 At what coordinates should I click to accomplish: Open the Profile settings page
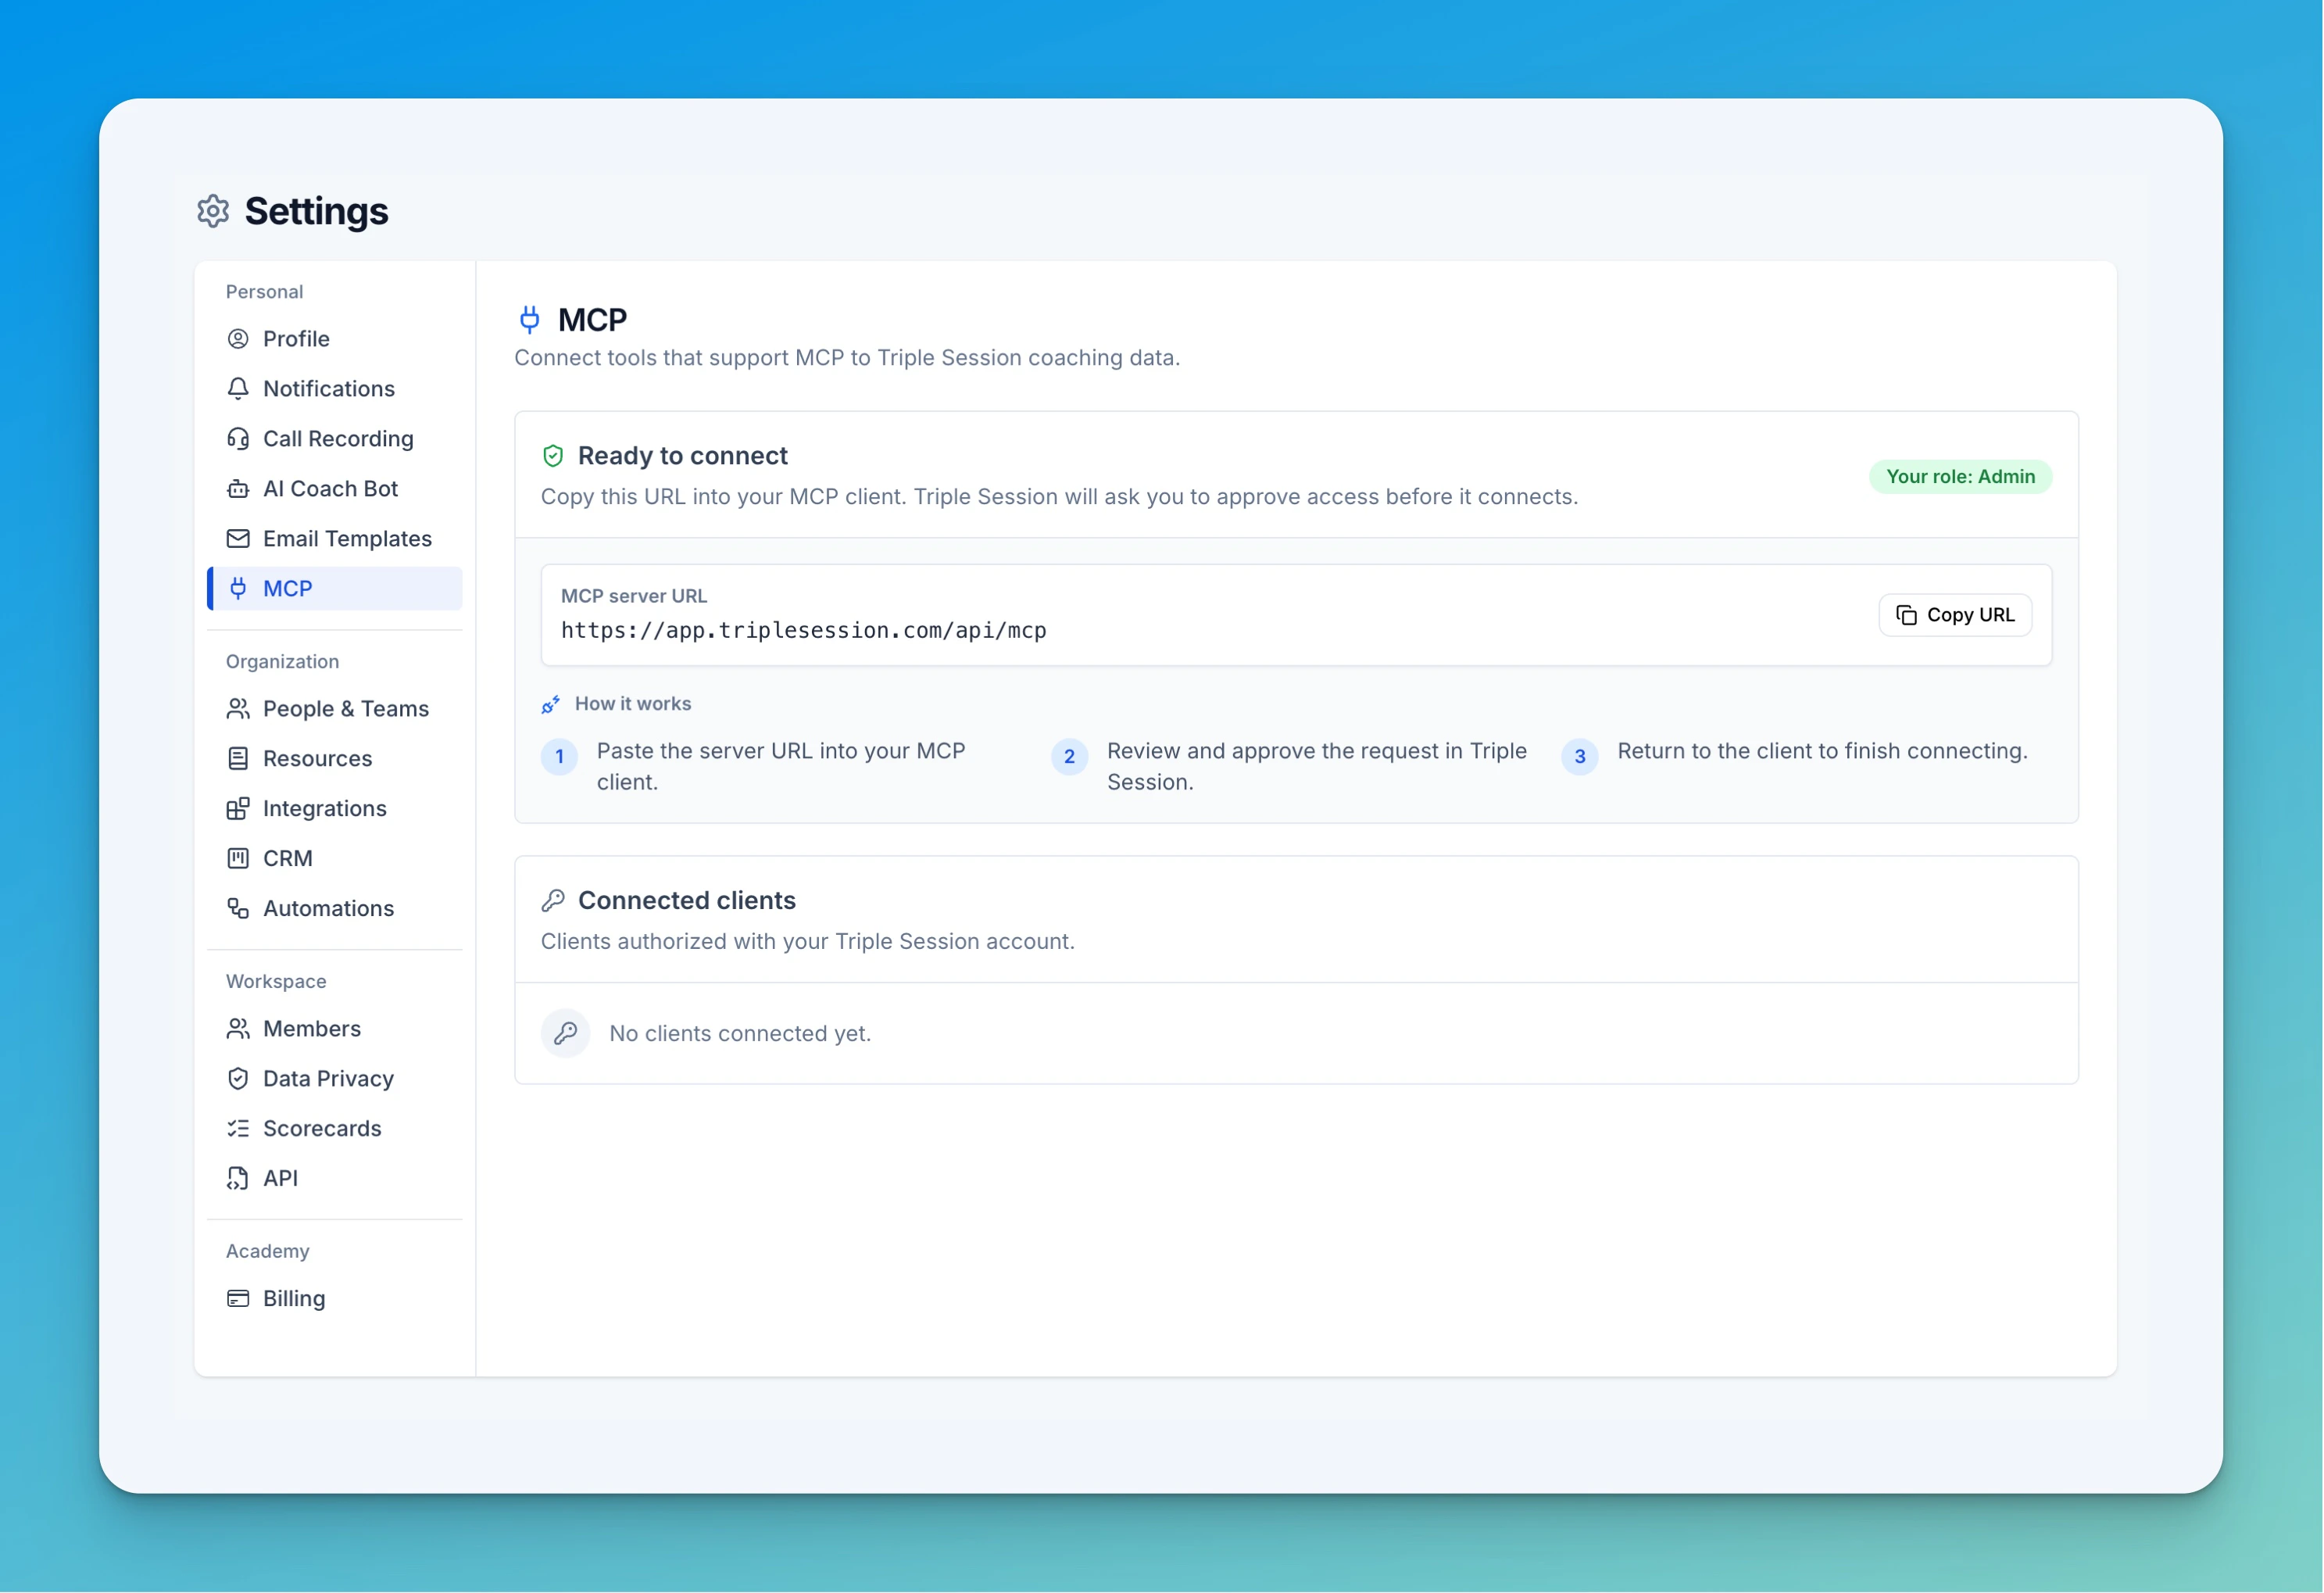pyautogui.click(x=335, y=339)
